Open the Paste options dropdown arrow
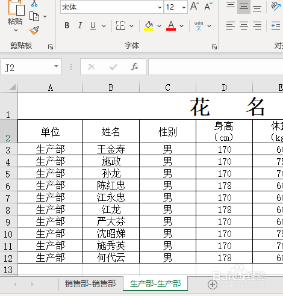Viewport: 283px width, 296px height. tap(16, 30)
